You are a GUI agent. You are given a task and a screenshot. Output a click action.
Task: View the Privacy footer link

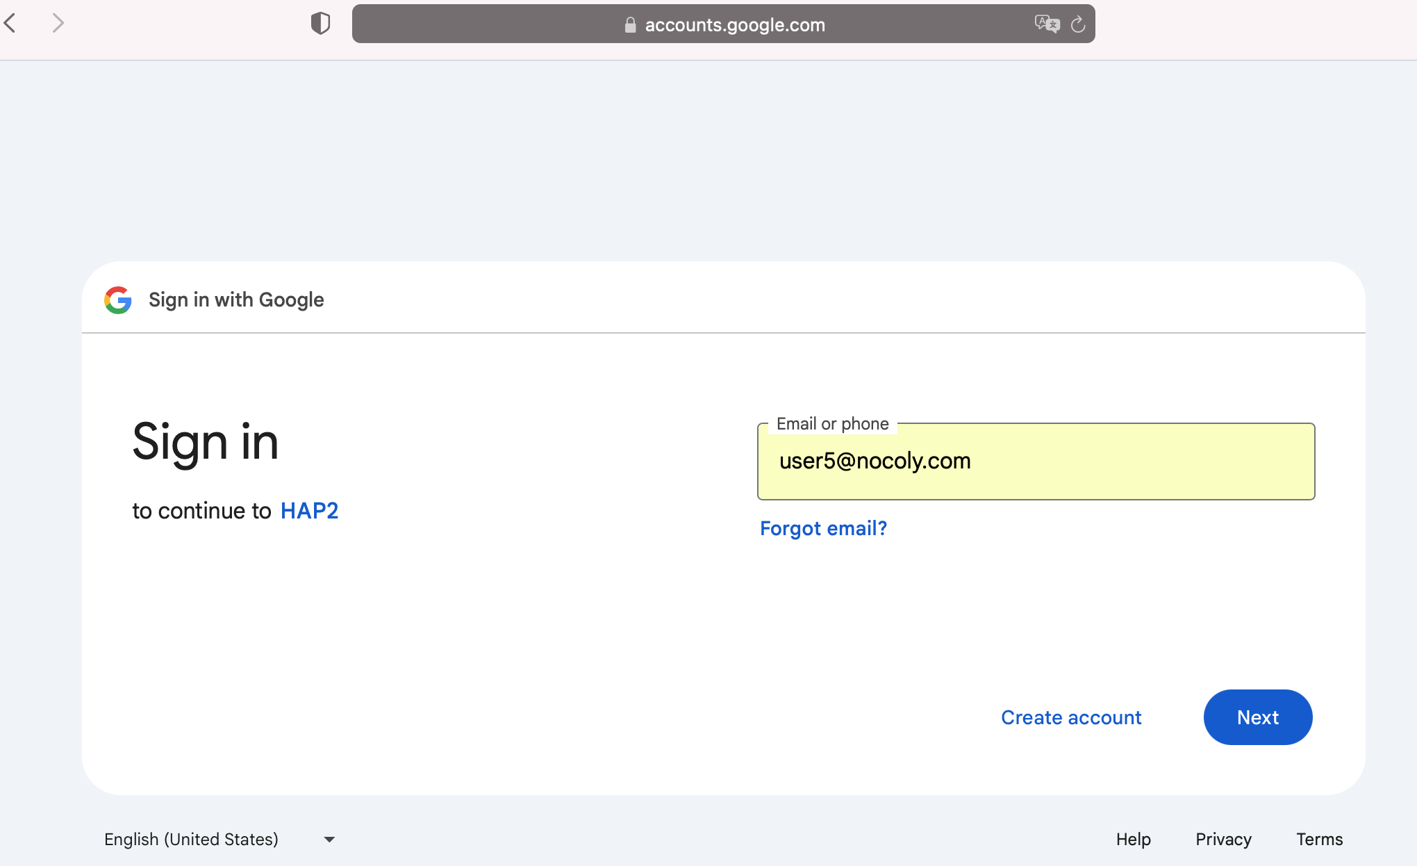(1223, 840)
